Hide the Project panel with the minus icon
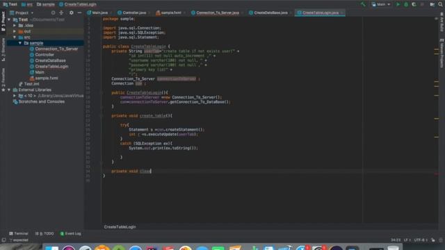 coord(79,12)
